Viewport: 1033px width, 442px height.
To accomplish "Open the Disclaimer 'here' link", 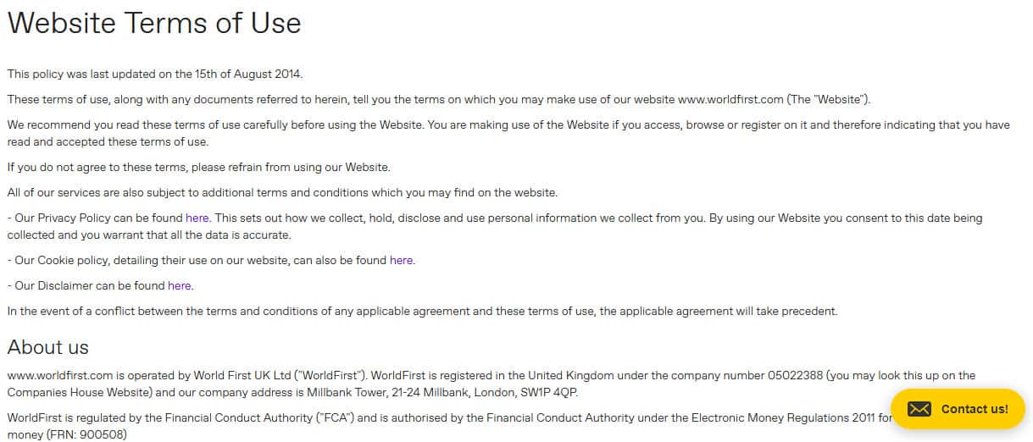I will pyautogui.click(x=179, y=285).
